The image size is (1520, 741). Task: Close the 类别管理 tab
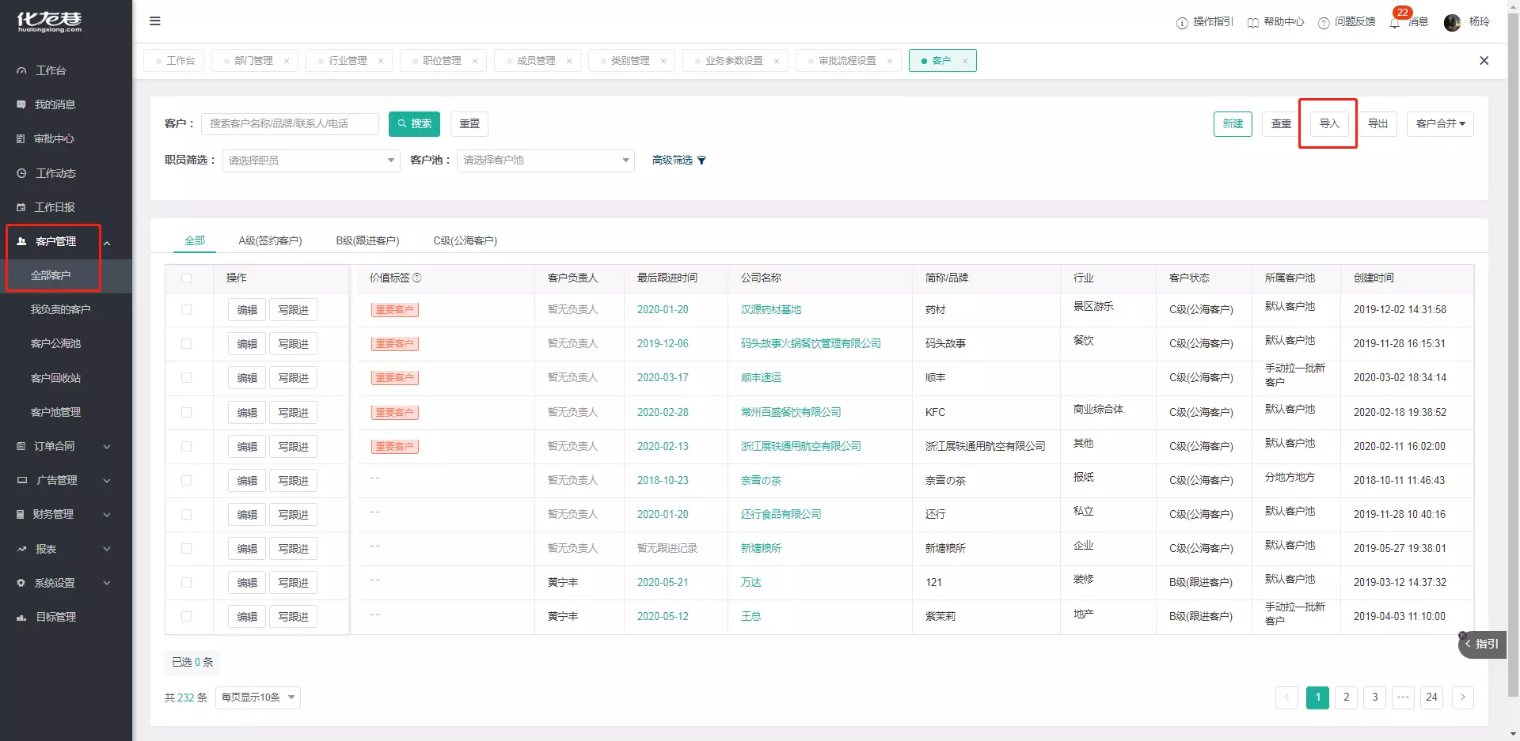point(663,61)
